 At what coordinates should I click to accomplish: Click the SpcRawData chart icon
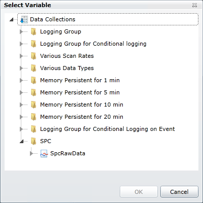click(44, 153)
